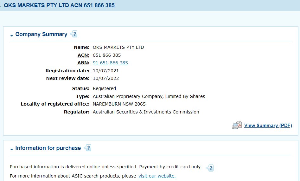Collapse the Company Summary section arrow

(12, 35)
